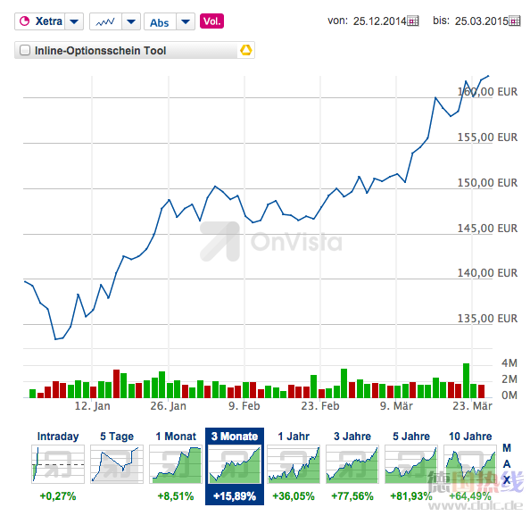Switch to the 1 Jahr period tab
This screenshot has height=516, width=530.
tap(294, 437)
